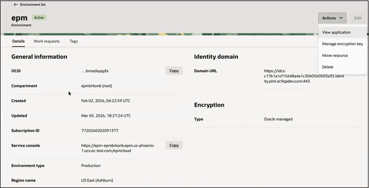This screenshot has width=369, height=188.
Task: Copy the Service console URL
Action: (x=174, y=145)
